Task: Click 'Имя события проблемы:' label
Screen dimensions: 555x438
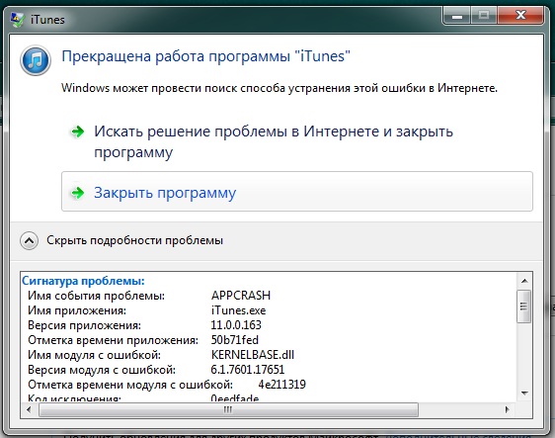Action: 96,296
